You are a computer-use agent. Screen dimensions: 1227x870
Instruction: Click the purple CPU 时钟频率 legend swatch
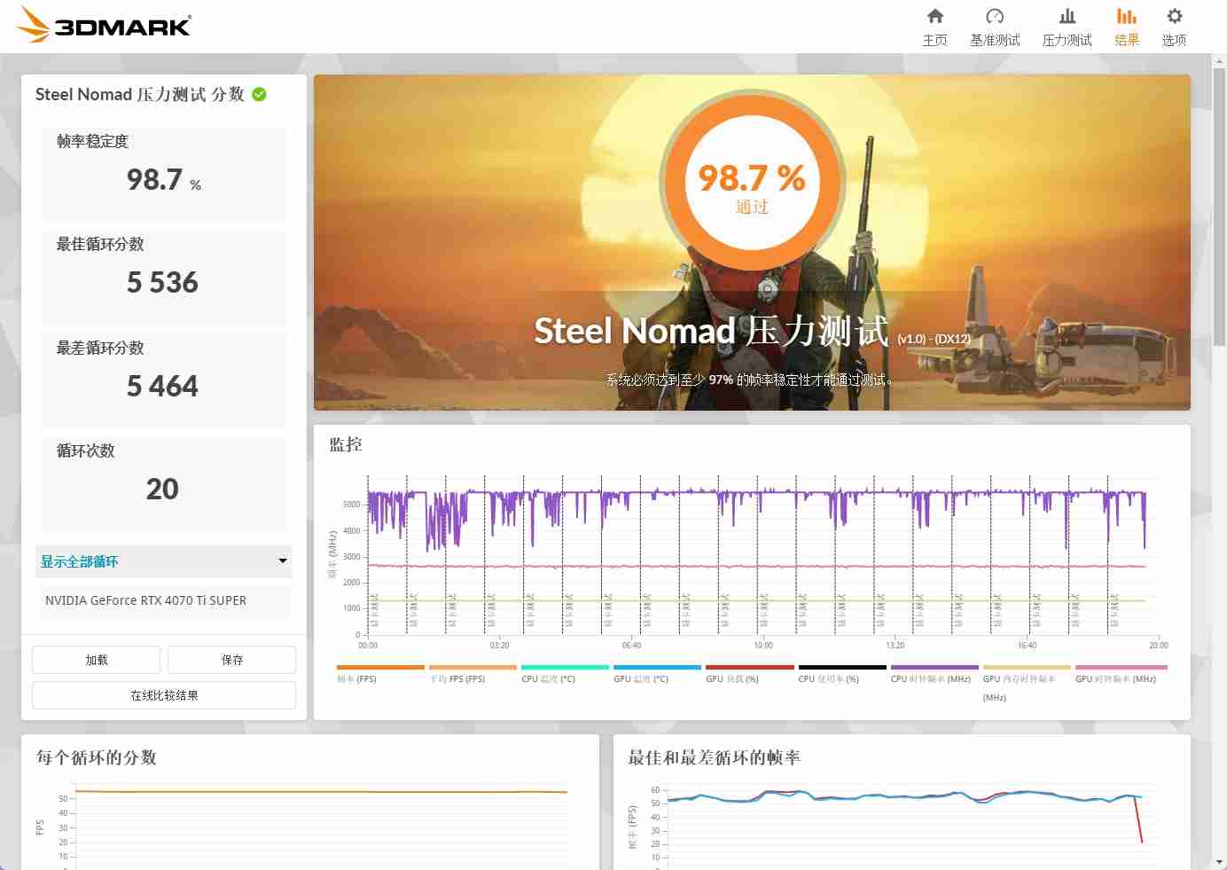[x=934, y=667]
